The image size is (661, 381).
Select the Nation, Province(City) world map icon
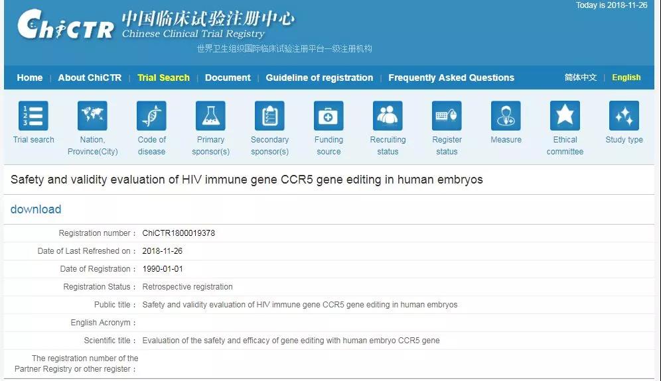coord(92,116)
